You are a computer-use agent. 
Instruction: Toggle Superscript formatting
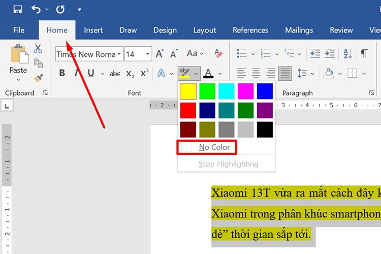click(145, 73)
